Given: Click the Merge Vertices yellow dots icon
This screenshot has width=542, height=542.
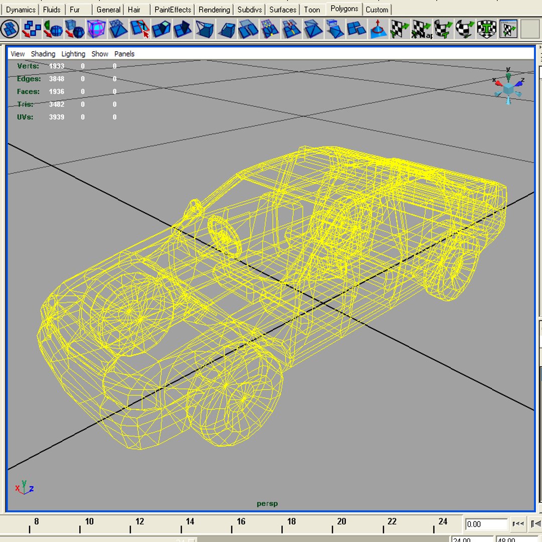Looking at the screenshot, I should coord(269,29).
